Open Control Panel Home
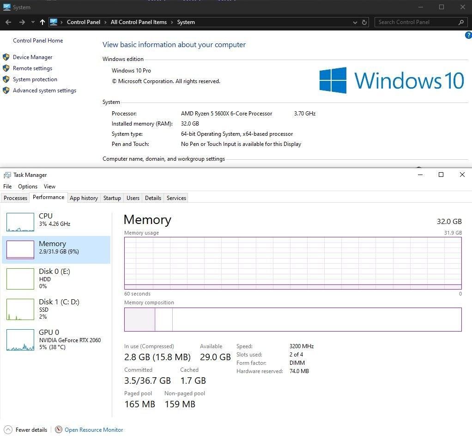The height and width of the screenshot is (441, 472). 38,40
